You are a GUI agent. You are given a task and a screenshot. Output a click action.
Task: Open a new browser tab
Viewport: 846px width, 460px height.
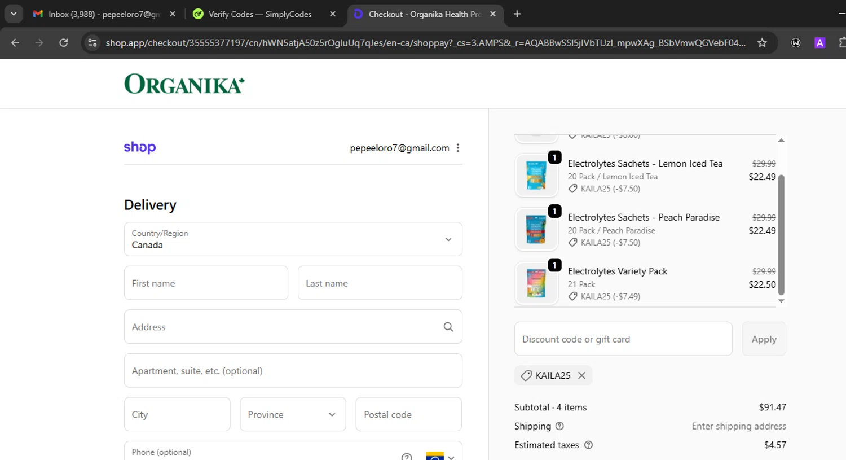pyautogui.click(x=517, y=14)
